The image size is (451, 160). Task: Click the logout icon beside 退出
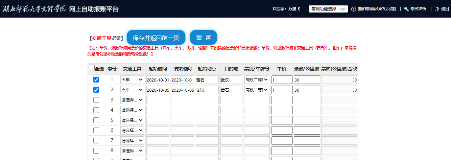click(437, 9)
